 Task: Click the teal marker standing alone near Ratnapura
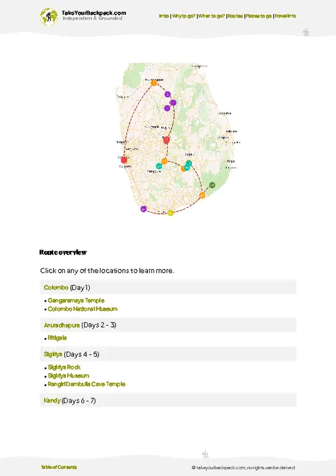click(159, 166)
